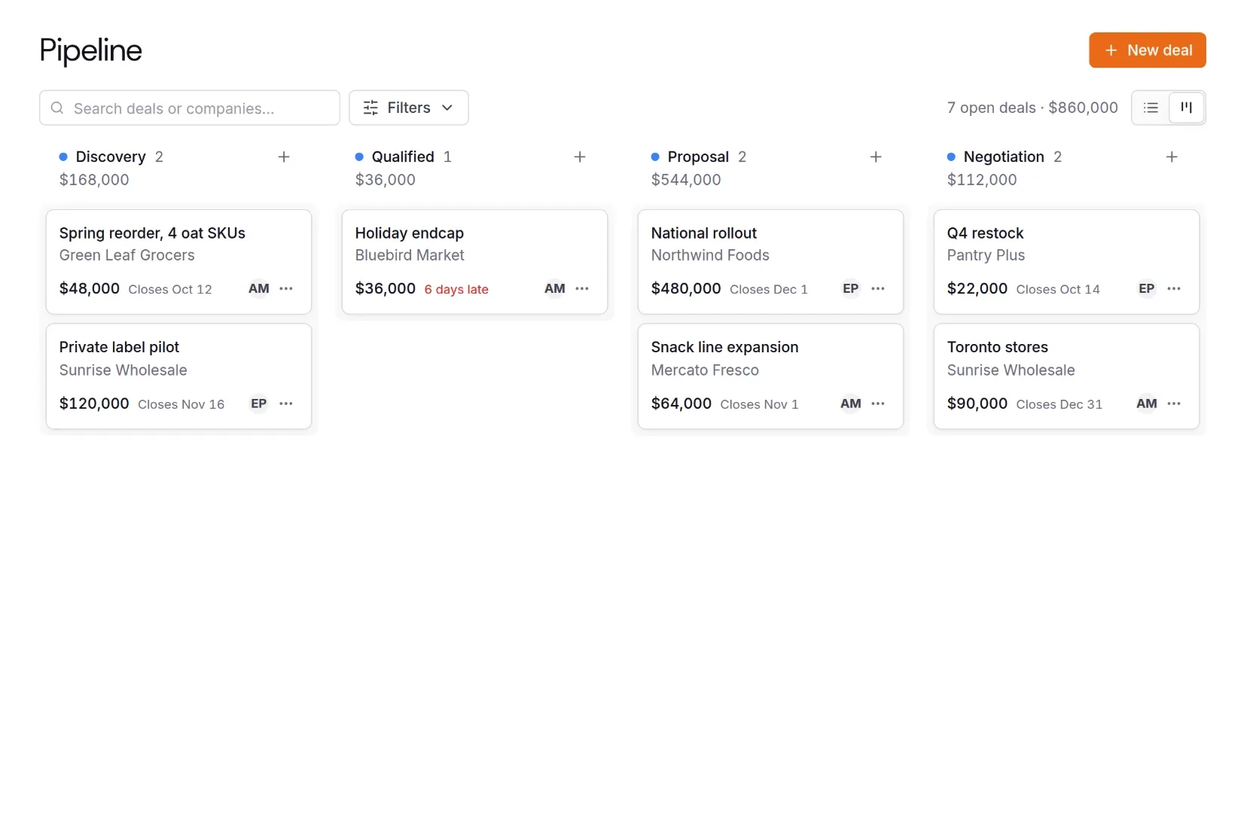The height and width of the screenshot is (822, 1256).
Task: Open more options for Toronto stores deal
Action: pos(1174,403)
